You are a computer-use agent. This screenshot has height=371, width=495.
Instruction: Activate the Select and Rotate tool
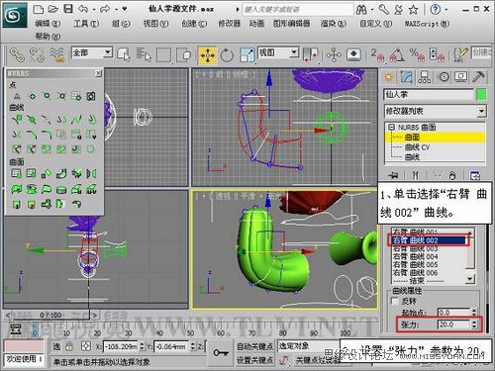click(x=227, y=55)
